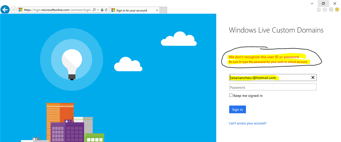Open the browser Home icon
341x142 pixels.
pyautogui.click(x=319, y=10)
